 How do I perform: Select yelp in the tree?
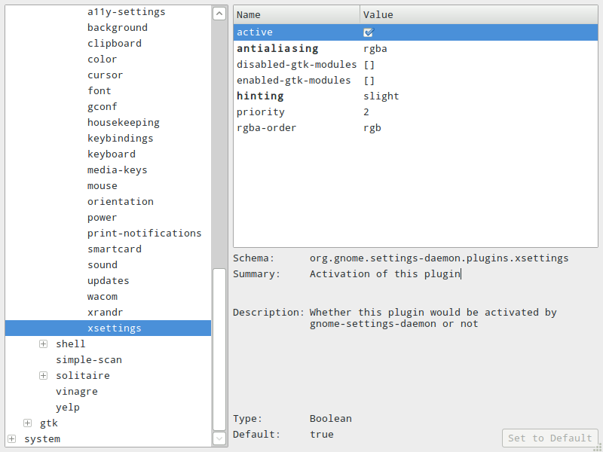pyautogui.click(x=68, y=408)
